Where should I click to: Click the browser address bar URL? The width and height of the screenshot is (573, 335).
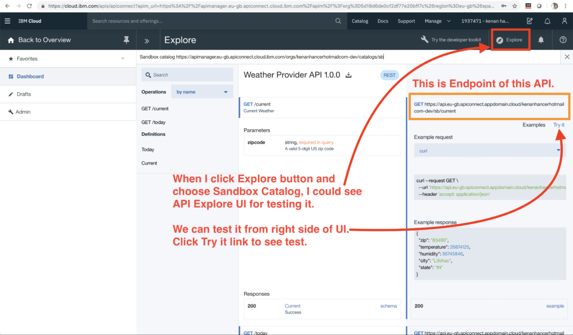271,6
